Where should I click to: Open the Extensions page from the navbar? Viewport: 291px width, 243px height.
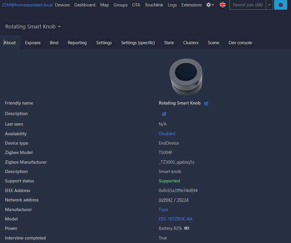coord(191,5)
